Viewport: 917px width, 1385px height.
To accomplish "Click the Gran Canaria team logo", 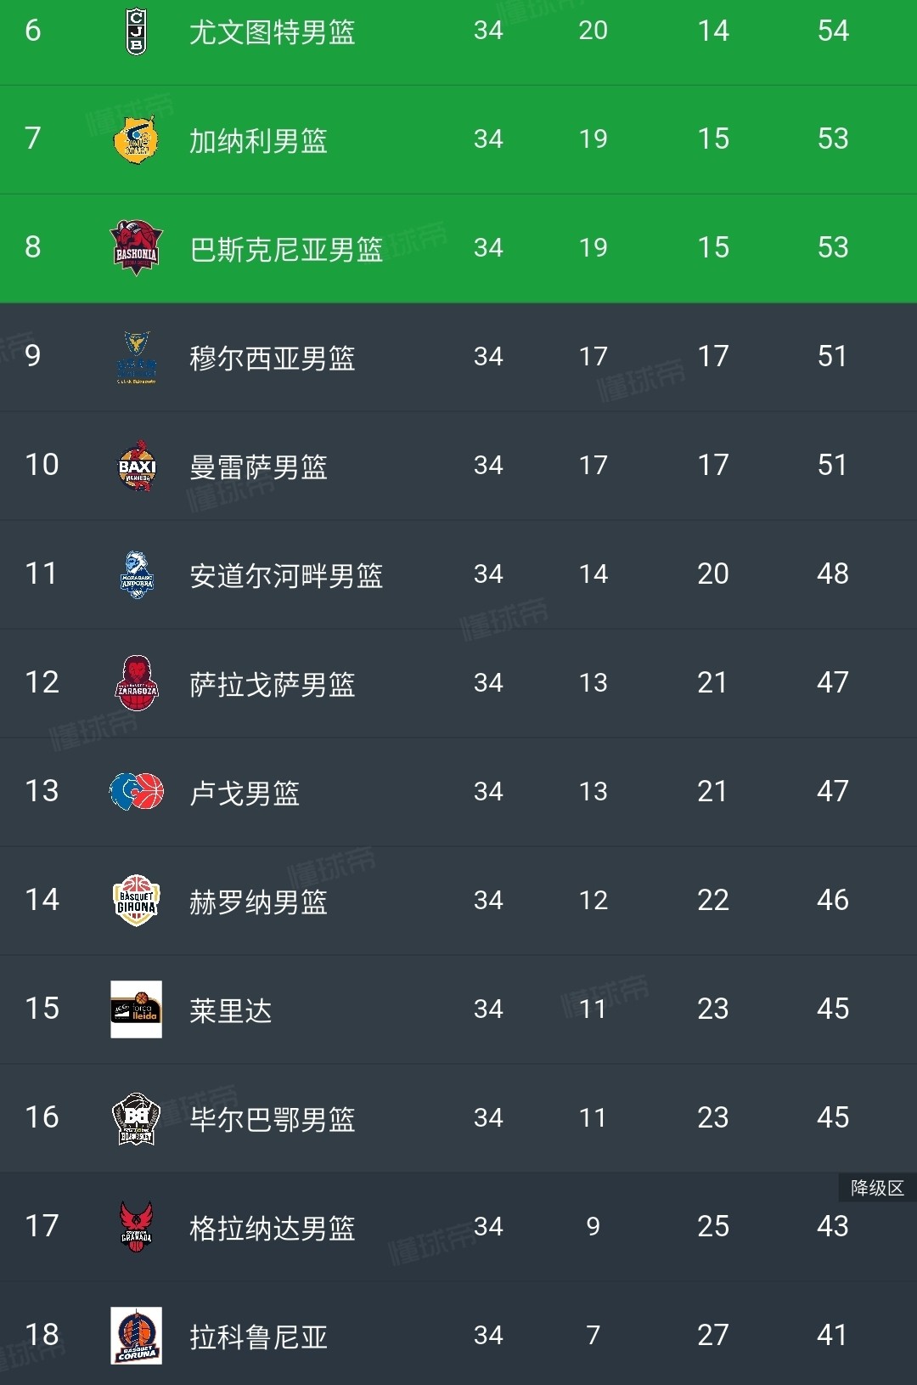I will (x=136, y=139).
